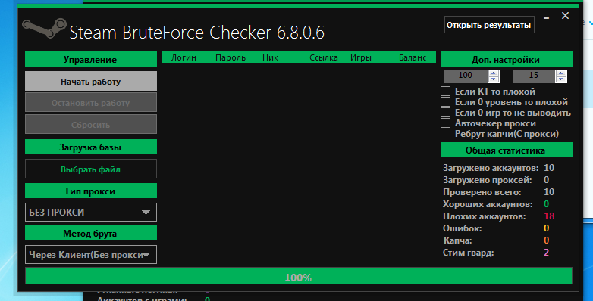Screen dimensions: 593x301
Task: Open the БЕЗ ПРОКСИ proxy type dropdown
Action: pyautogui.click(x=91, y=213)
